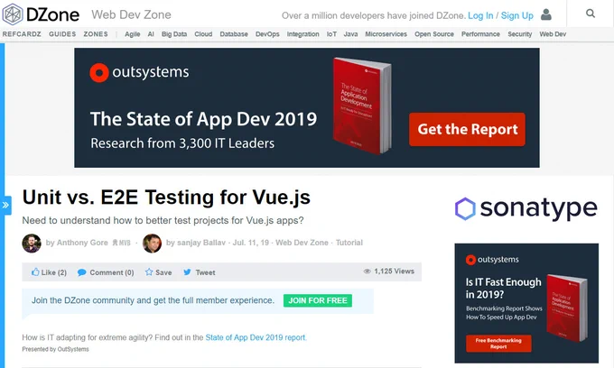614x368 pixels.
Task: Go to the Web Dev zone in nav bar
Action: point(553,34)
